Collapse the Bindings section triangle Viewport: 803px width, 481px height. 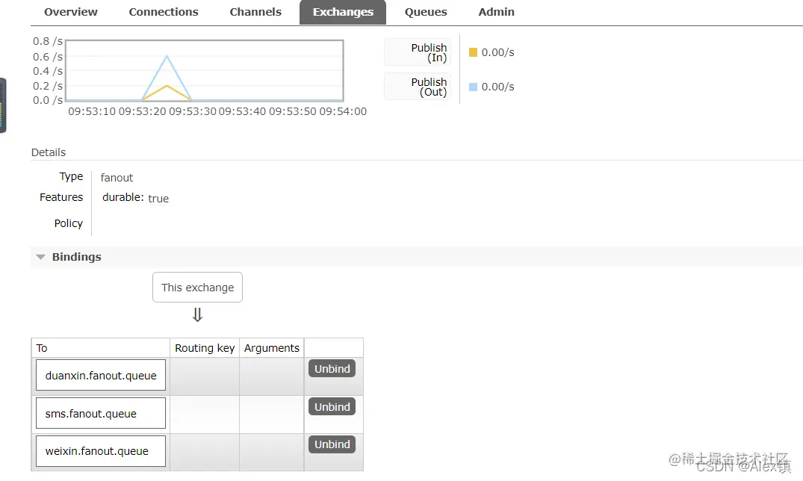pos(41,257)
